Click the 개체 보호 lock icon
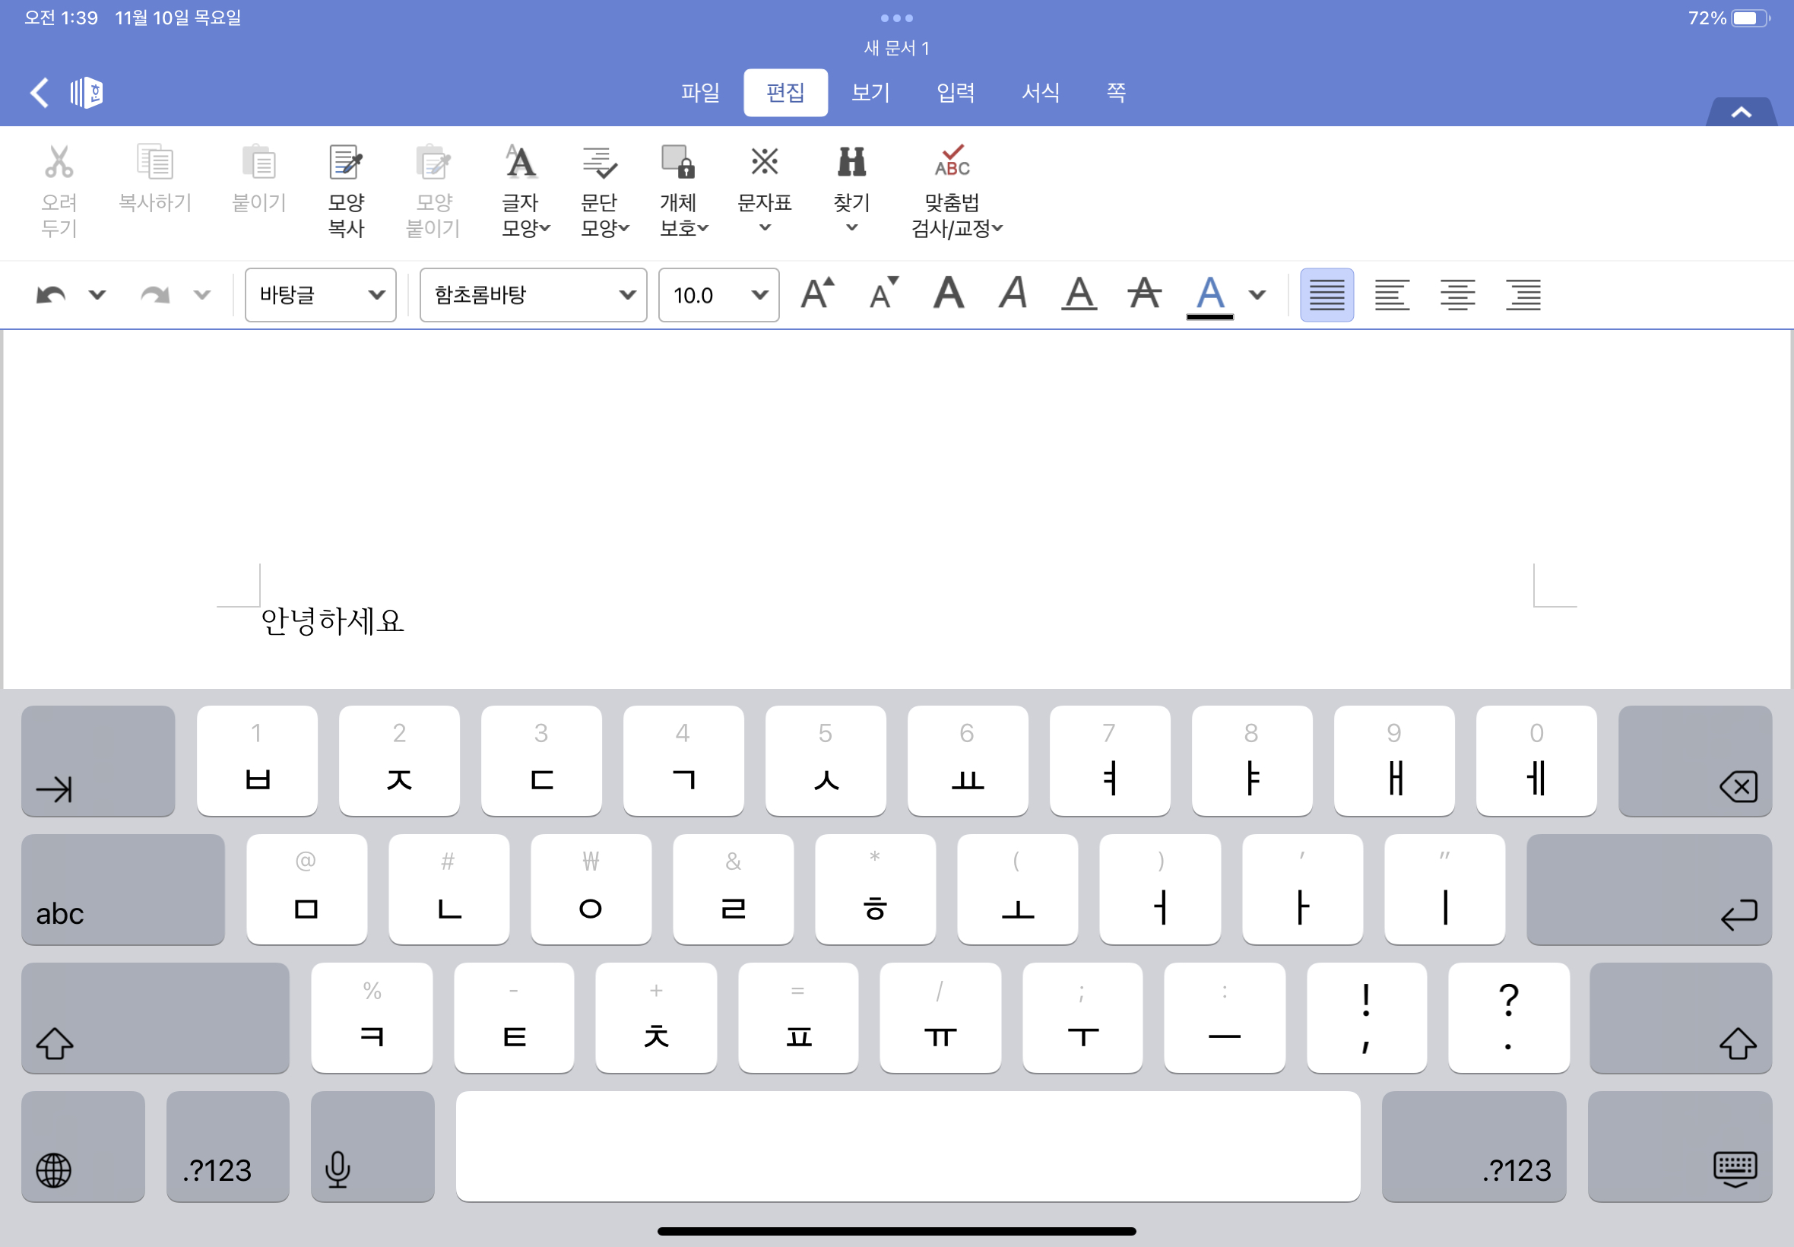The width and height of the screenshot is (1794, 1247). (677, 163)
